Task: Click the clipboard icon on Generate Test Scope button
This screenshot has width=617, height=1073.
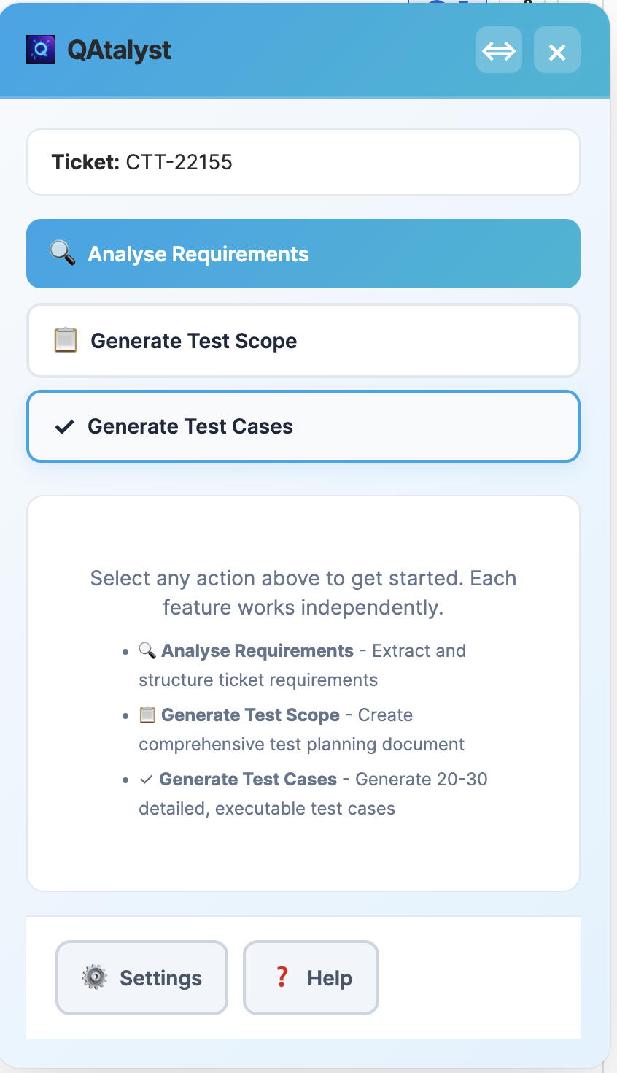Action: click(66, 340)
